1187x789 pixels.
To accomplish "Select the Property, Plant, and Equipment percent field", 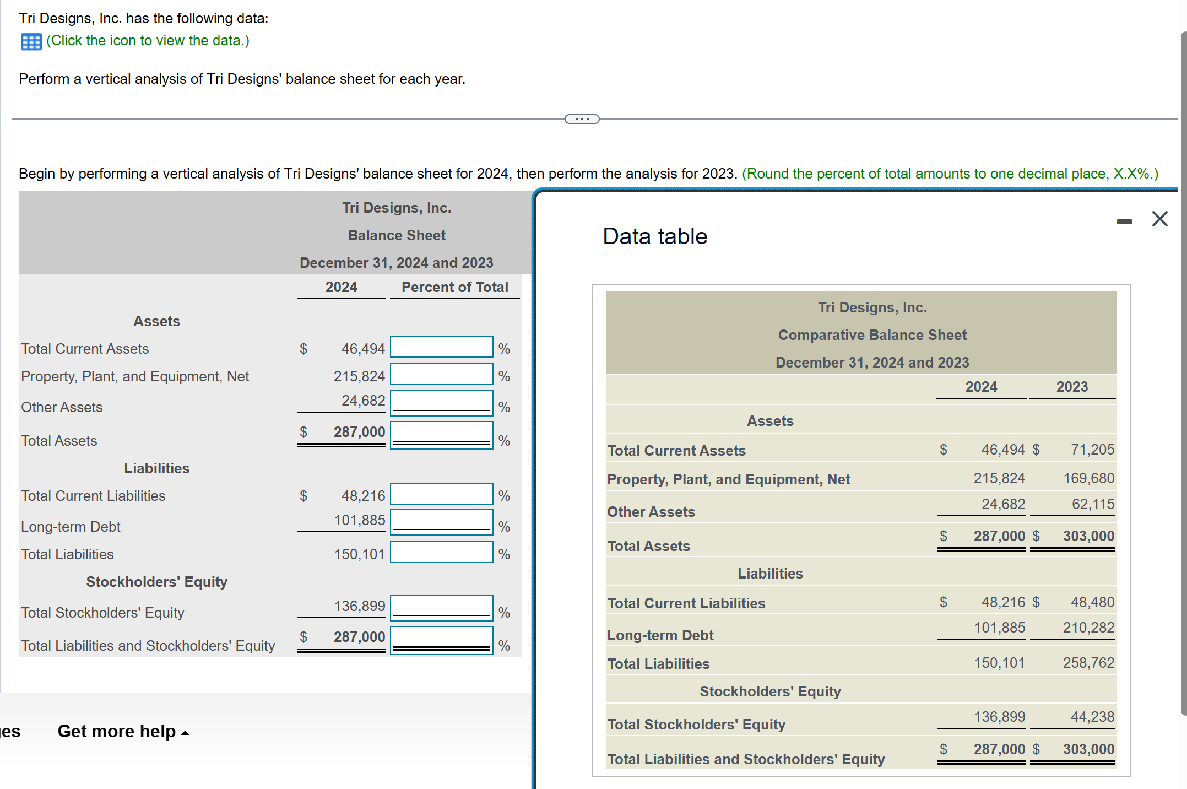I will [441, 375].
